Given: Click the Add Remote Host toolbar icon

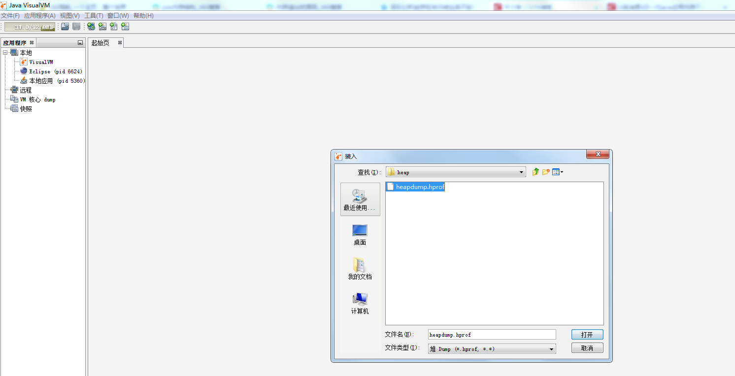Looking at the screenshot, I should (91, 27).
